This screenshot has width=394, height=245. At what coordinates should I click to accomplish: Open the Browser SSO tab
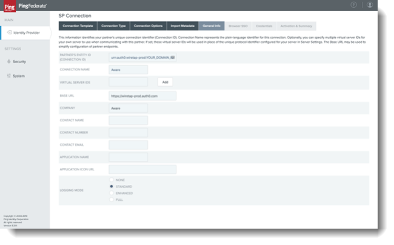238,26
